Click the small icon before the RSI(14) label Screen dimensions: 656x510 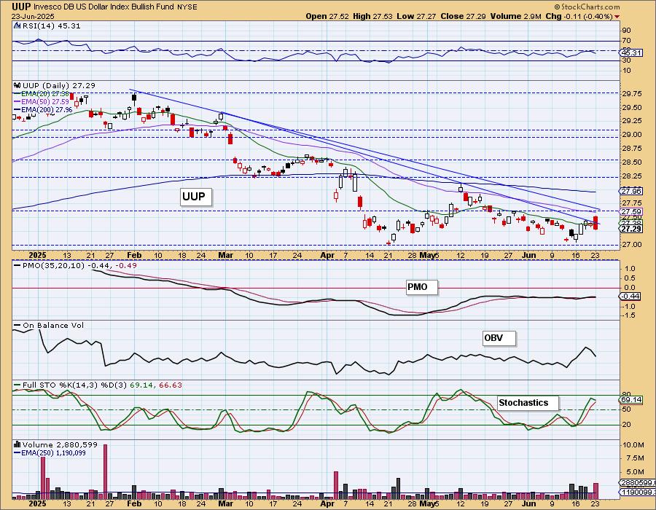[17, 26]
